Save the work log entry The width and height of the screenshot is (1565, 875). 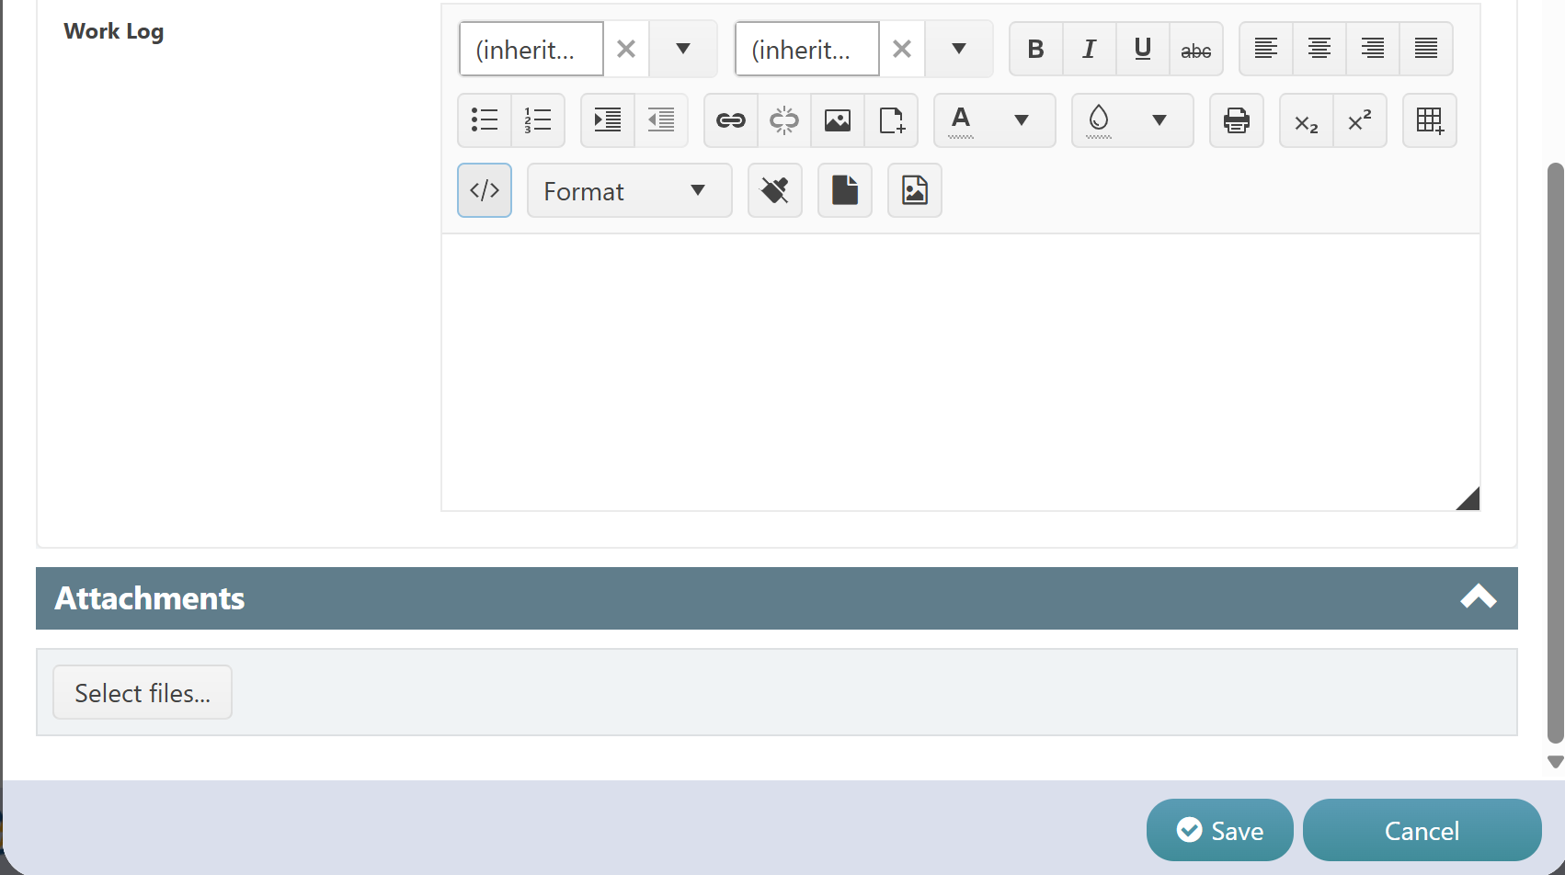(x=1219, y=830)
